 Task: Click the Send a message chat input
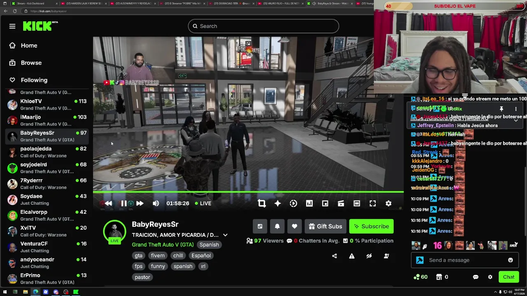(x=465, y=260)
